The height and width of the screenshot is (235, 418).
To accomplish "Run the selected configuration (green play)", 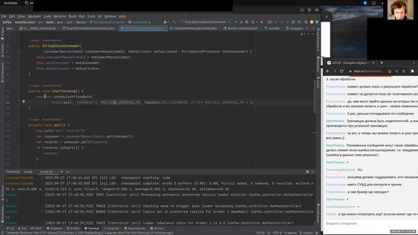I will coord(235,22).
